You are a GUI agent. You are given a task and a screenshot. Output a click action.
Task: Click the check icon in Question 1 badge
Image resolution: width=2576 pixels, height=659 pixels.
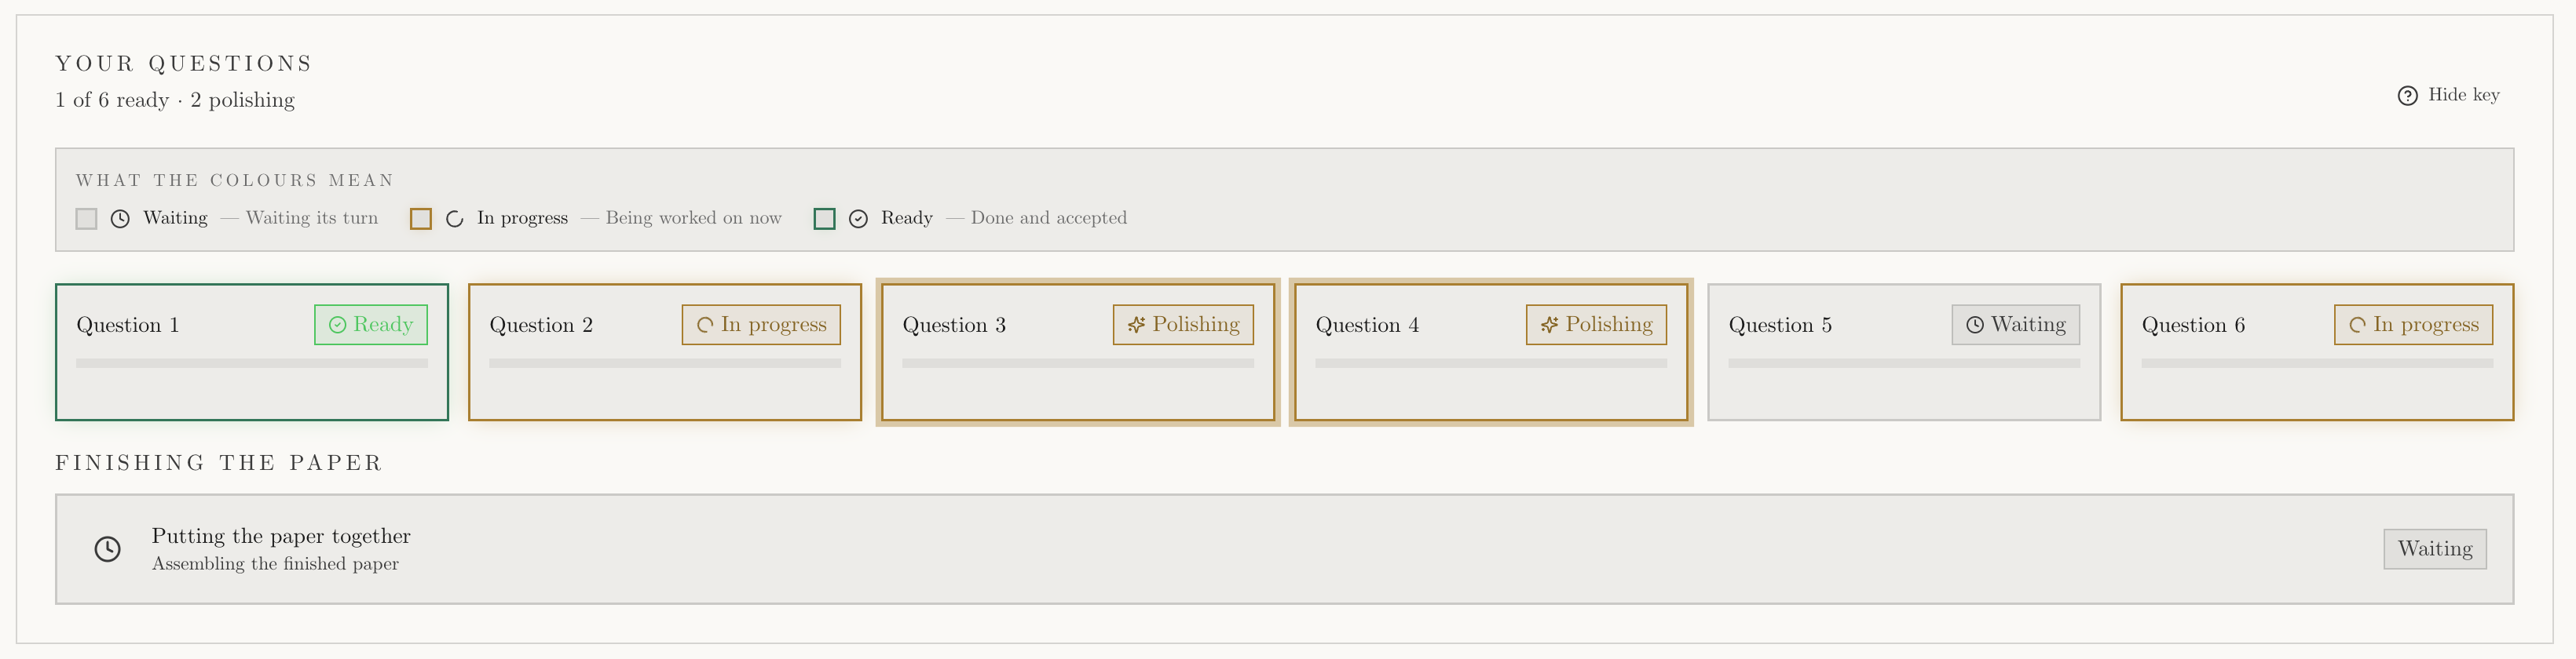338,325
